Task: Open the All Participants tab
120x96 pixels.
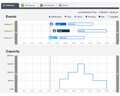Action: (x=48, y=5)
